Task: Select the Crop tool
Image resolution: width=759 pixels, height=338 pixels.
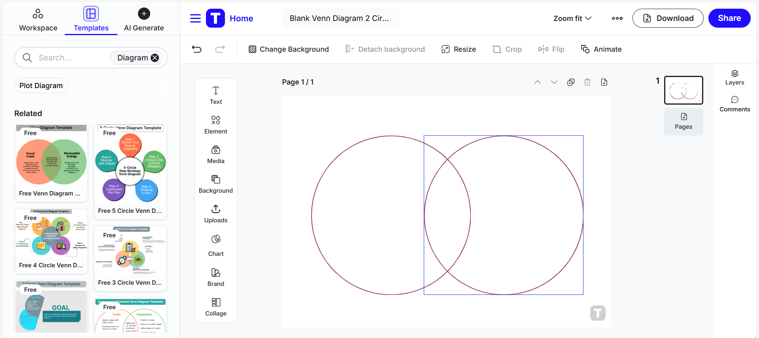Action: point(507,49)
